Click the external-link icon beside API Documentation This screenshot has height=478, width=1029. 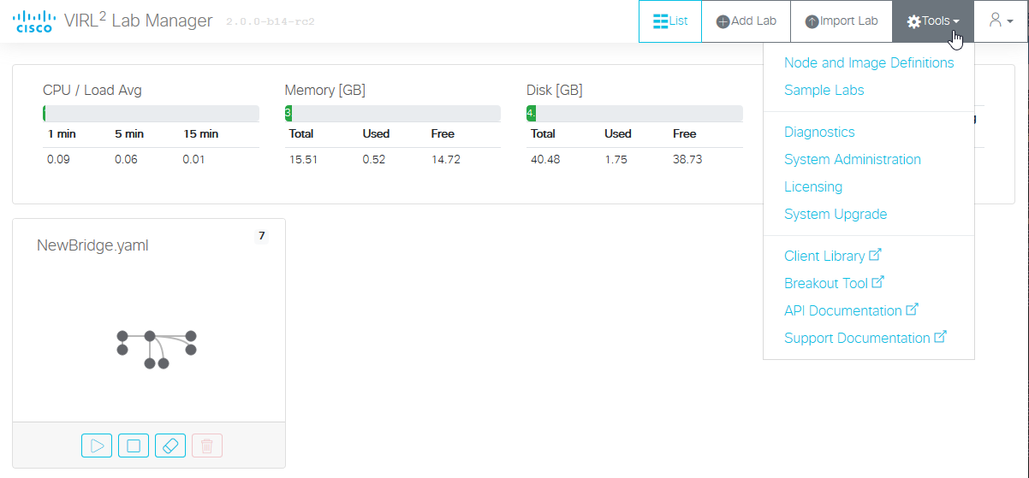[x=912, y=310]
